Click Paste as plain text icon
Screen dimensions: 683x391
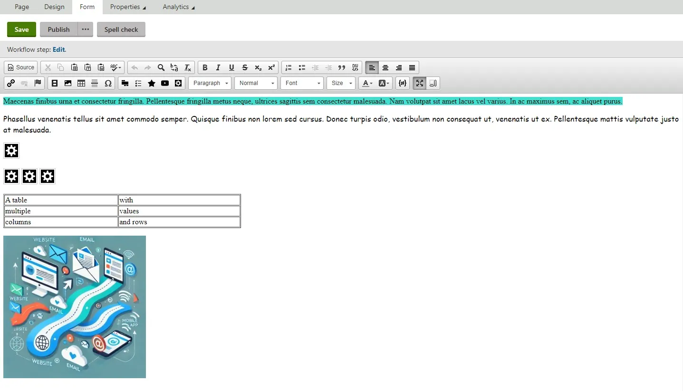pos(87,67)
